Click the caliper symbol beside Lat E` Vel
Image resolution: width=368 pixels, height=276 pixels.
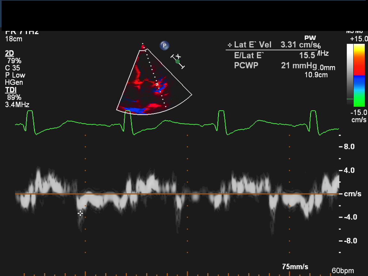click(x=230, y=45)
